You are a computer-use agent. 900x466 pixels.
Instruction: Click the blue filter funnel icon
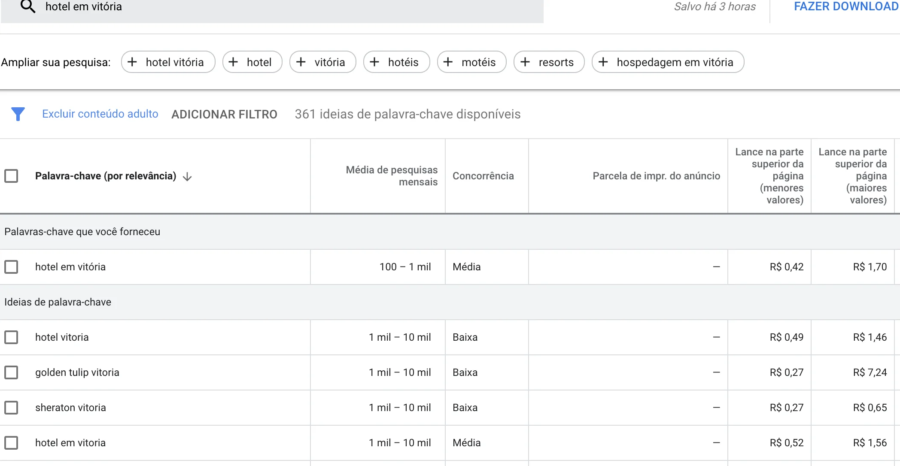(18, 114)
